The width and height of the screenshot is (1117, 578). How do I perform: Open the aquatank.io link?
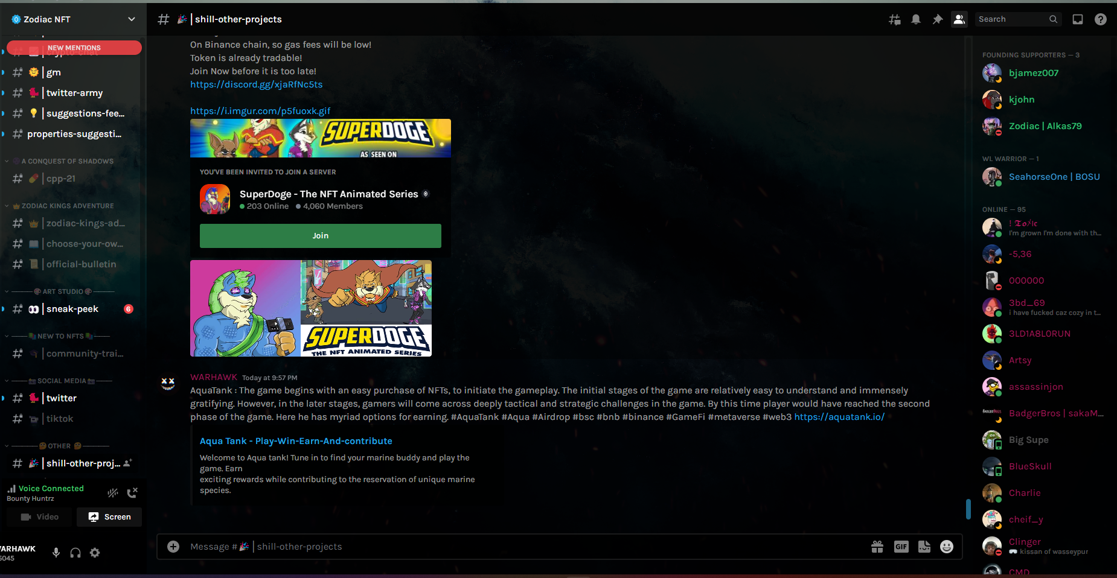point(839,417)
